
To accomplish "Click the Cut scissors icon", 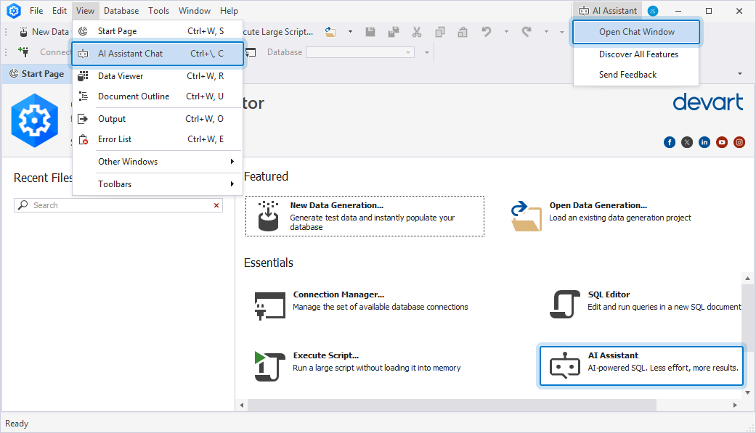I will [417, 32].
